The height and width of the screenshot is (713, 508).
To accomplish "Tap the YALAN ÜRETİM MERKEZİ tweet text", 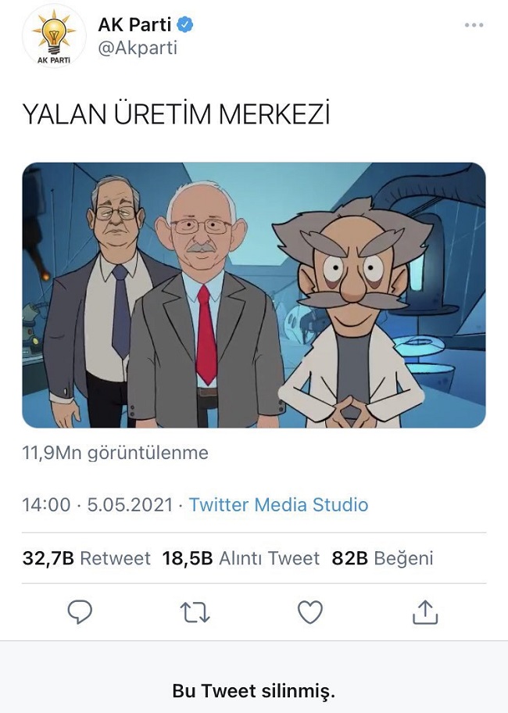I will tap(177, 113).
